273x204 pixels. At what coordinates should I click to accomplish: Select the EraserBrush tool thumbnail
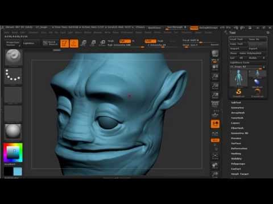click(257, 92)
